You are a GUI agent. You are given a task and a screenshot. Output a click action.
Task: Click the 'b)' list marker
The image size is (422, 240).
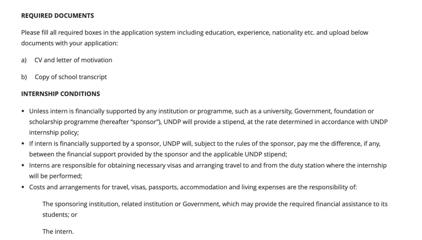click(24, 77)
